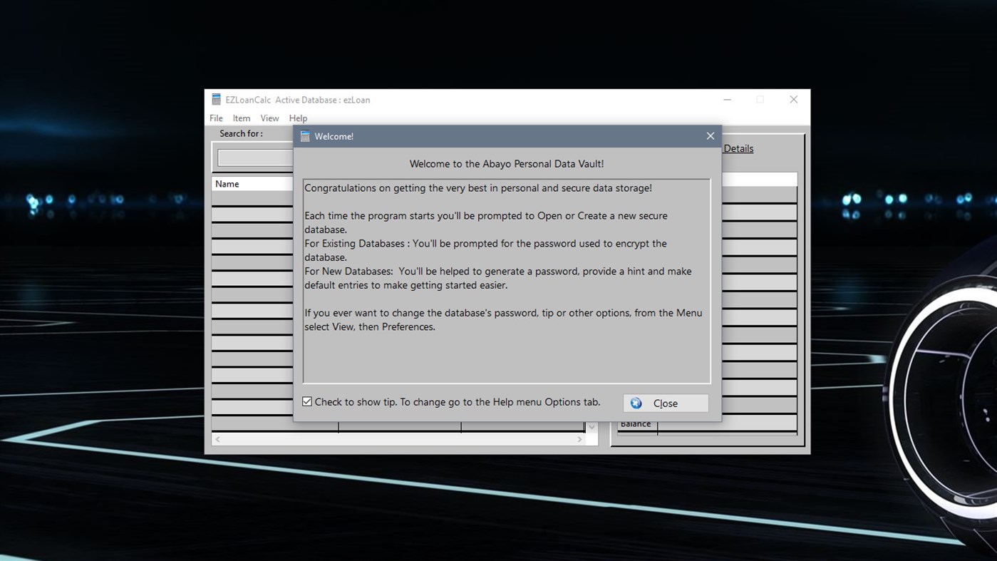
Task: Click the right arrow of the horizontal scrollbar
Action: pos(579,439)
